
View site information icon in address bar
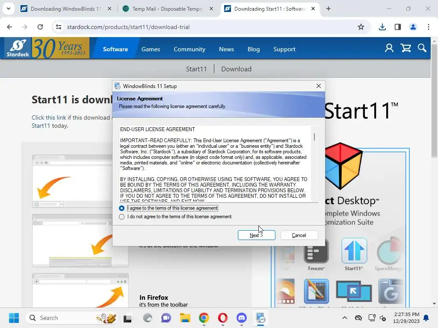(59, 27)
